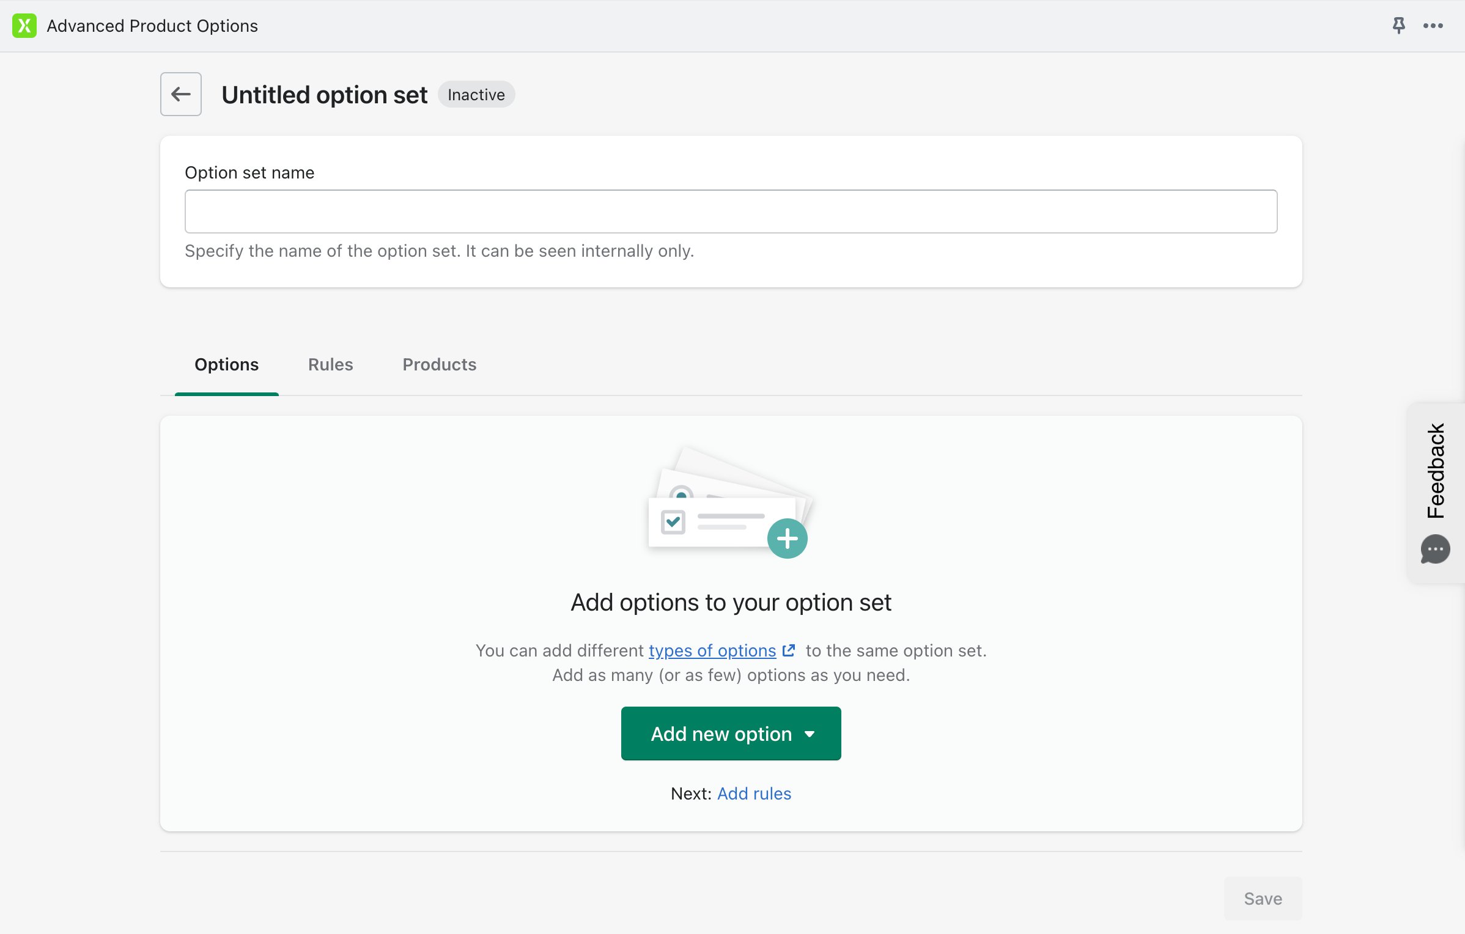This screenshot has width=1465, height=934.
Task: Select the Rules tab
Action: tap(330, 364)
